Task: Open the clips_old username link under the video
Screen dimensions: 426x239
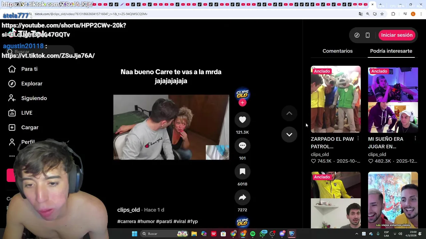Action: click(128, 210)
